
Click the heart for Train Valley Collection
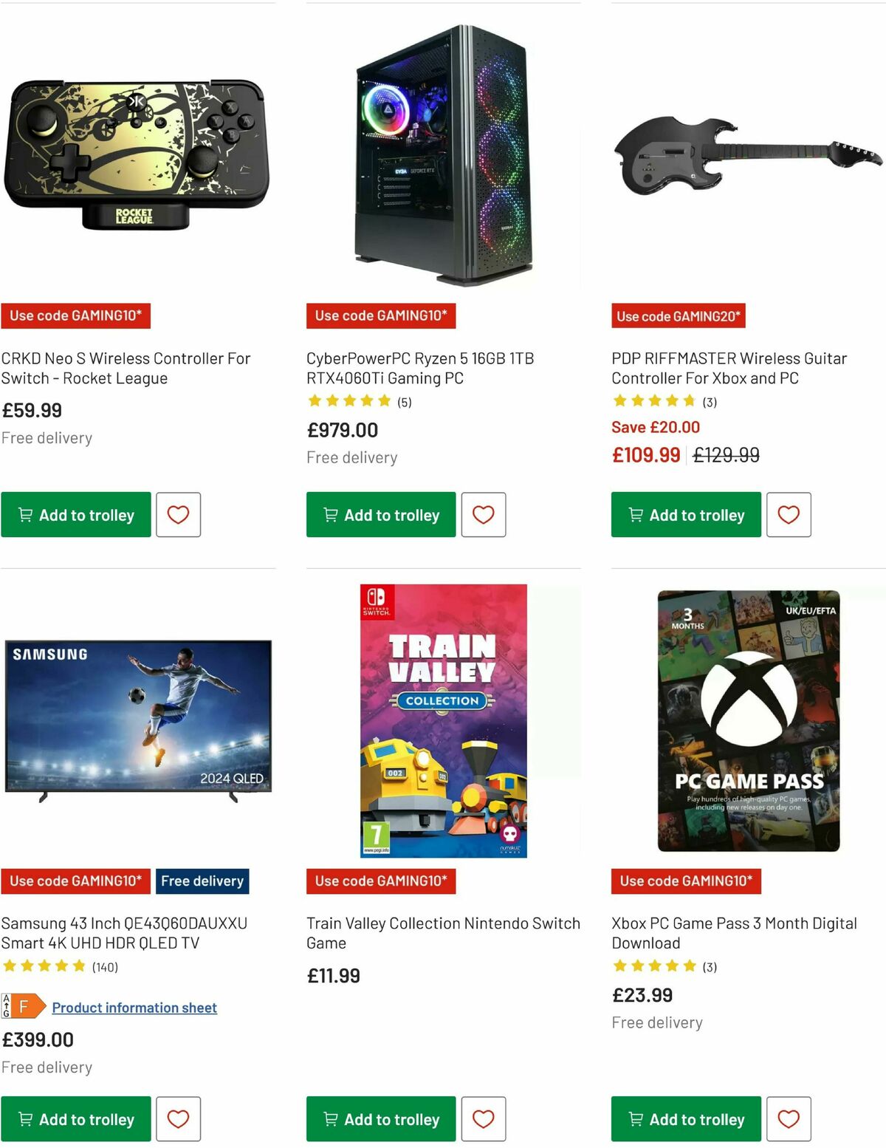484,1119
